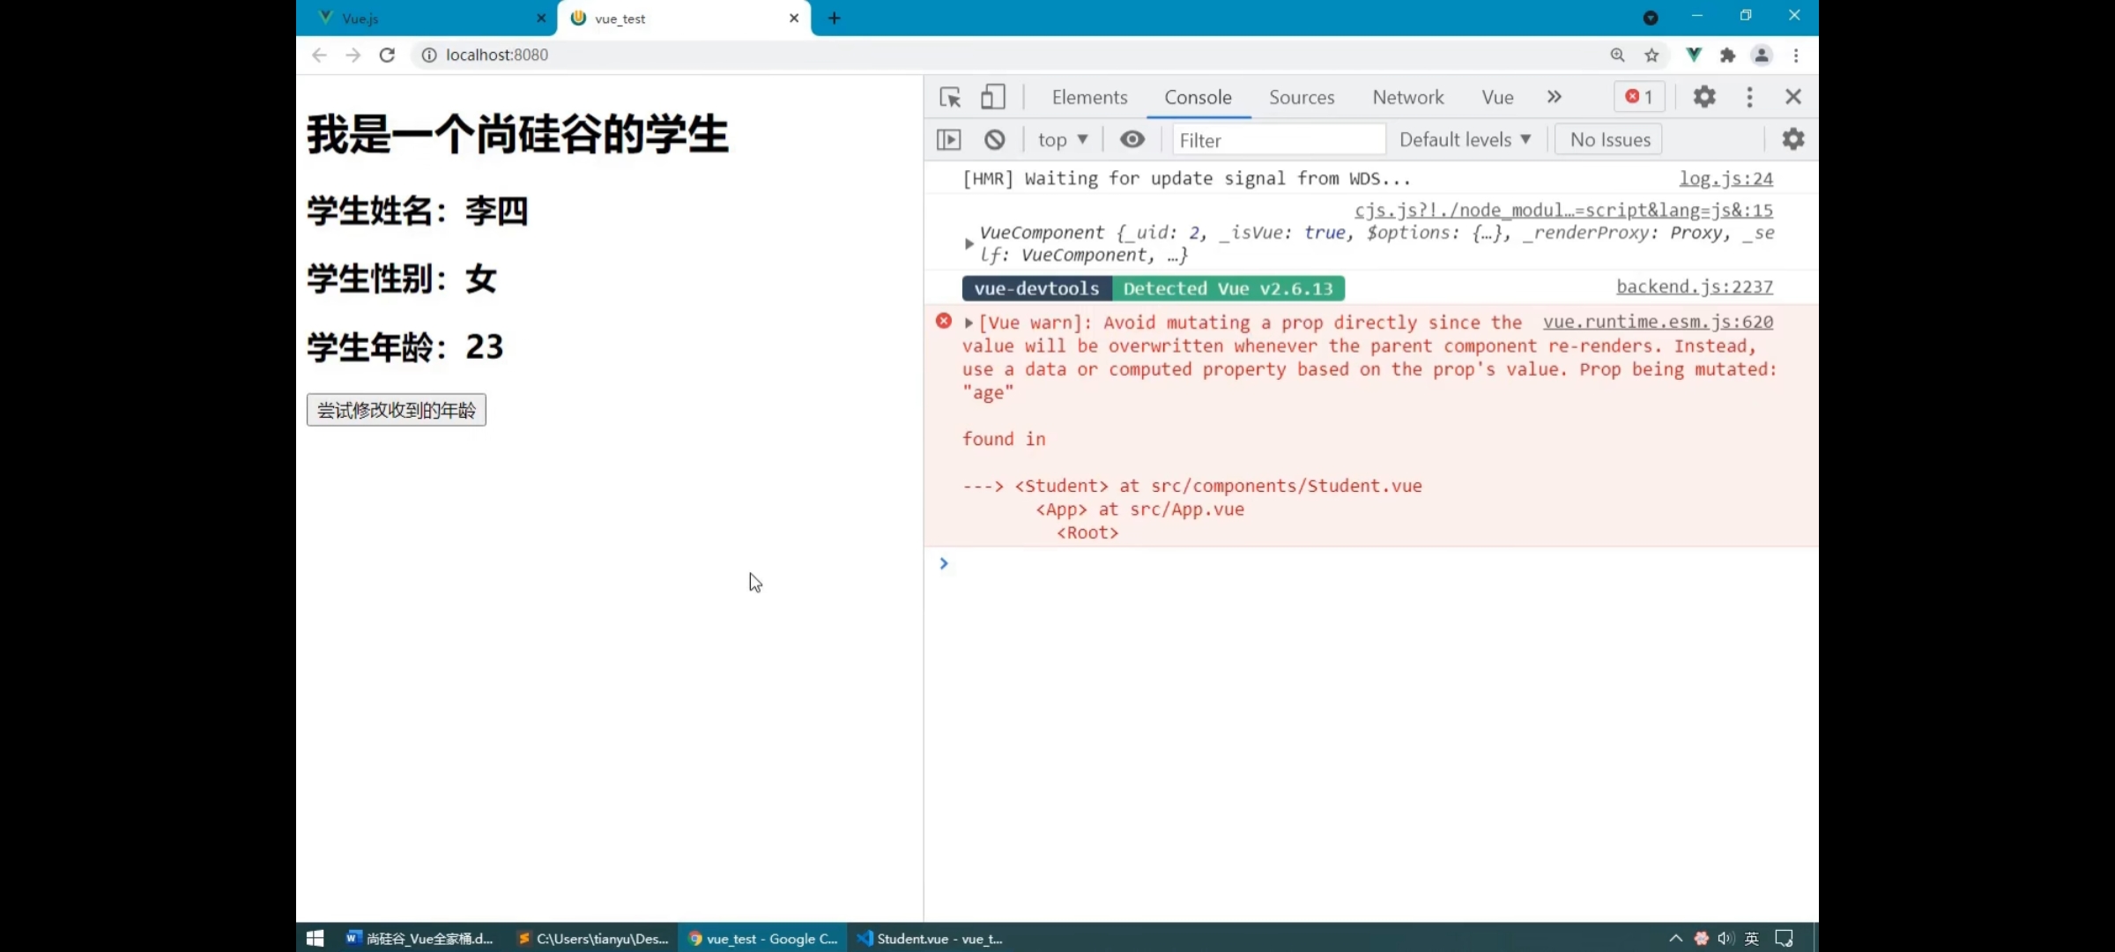Toggle the device toolbar icon

[992, 97]
